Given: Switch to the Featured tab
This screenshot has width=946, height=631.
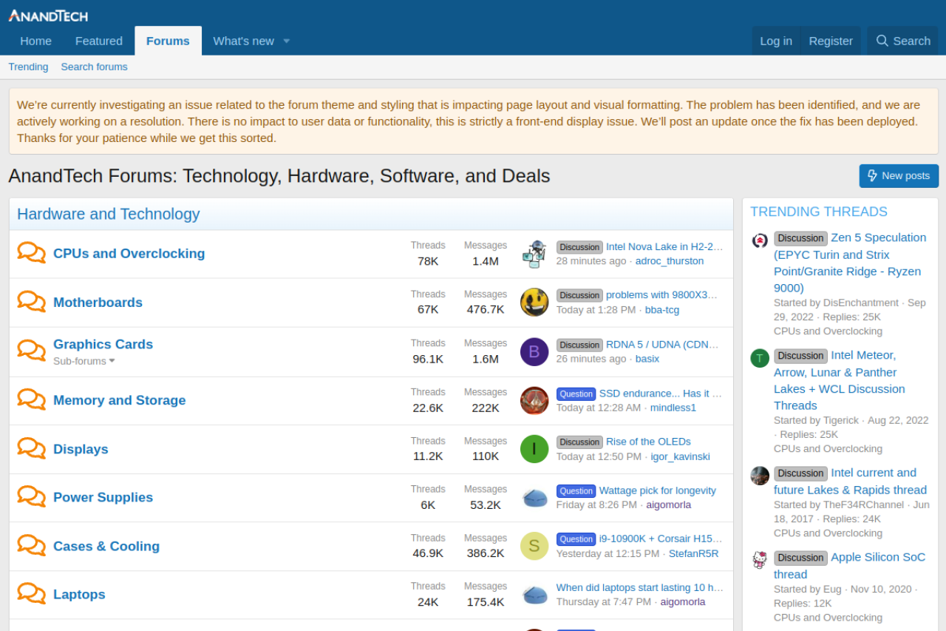Looking at the screenshot, I should tap(99, 41).
